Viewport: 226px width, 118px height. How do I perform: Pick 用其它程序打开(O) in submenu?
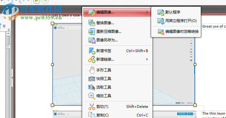pos(176,21)
